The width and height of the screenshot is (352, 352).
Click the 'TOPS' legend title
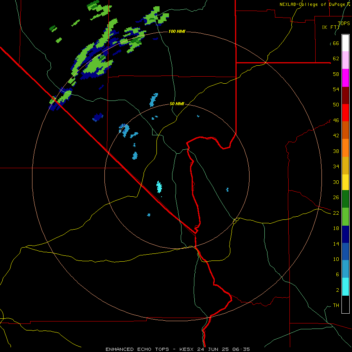point(344,23)
